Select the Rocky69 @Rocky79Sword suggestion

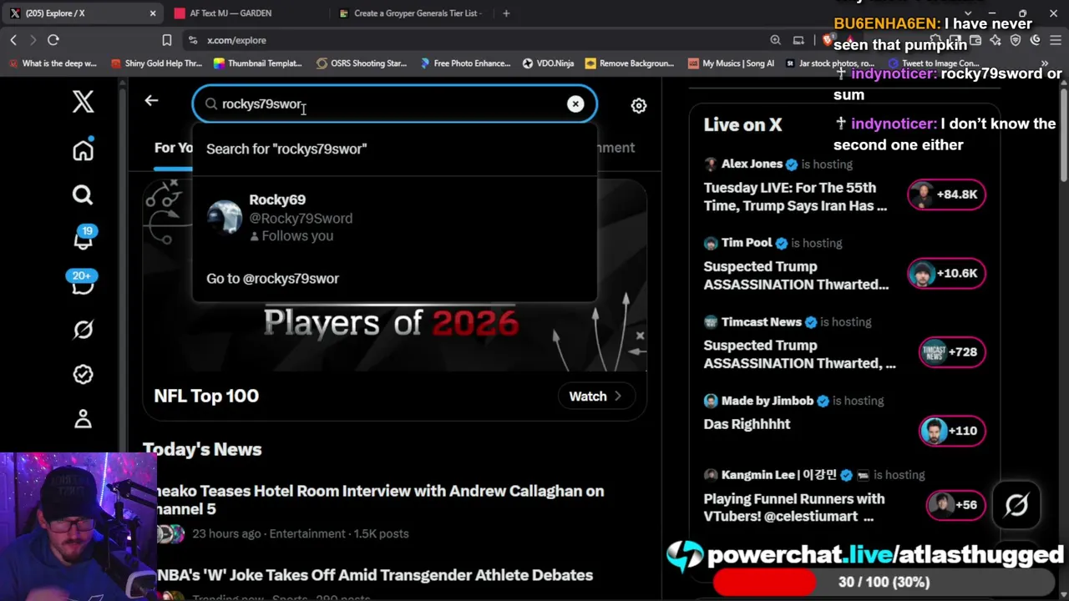pyautogui.click(x=394, y=218)
